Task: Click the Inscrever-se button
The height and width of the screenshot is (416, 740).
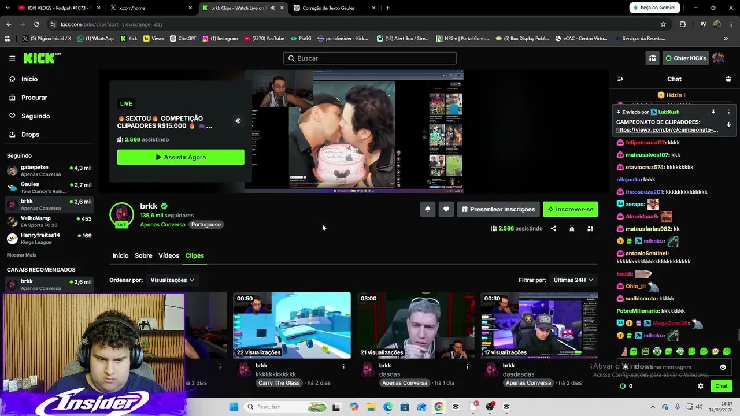Action: point(571,209)
